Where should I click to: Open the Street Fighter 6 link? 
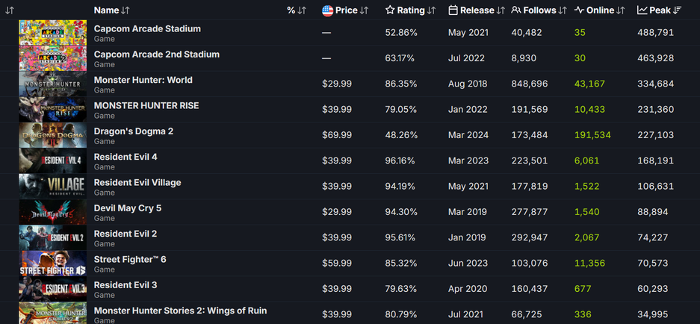(129, 259)
